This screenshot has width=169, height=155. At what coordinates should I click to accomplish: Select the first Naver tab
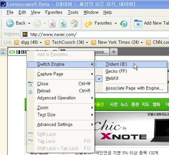click(33, 52)
